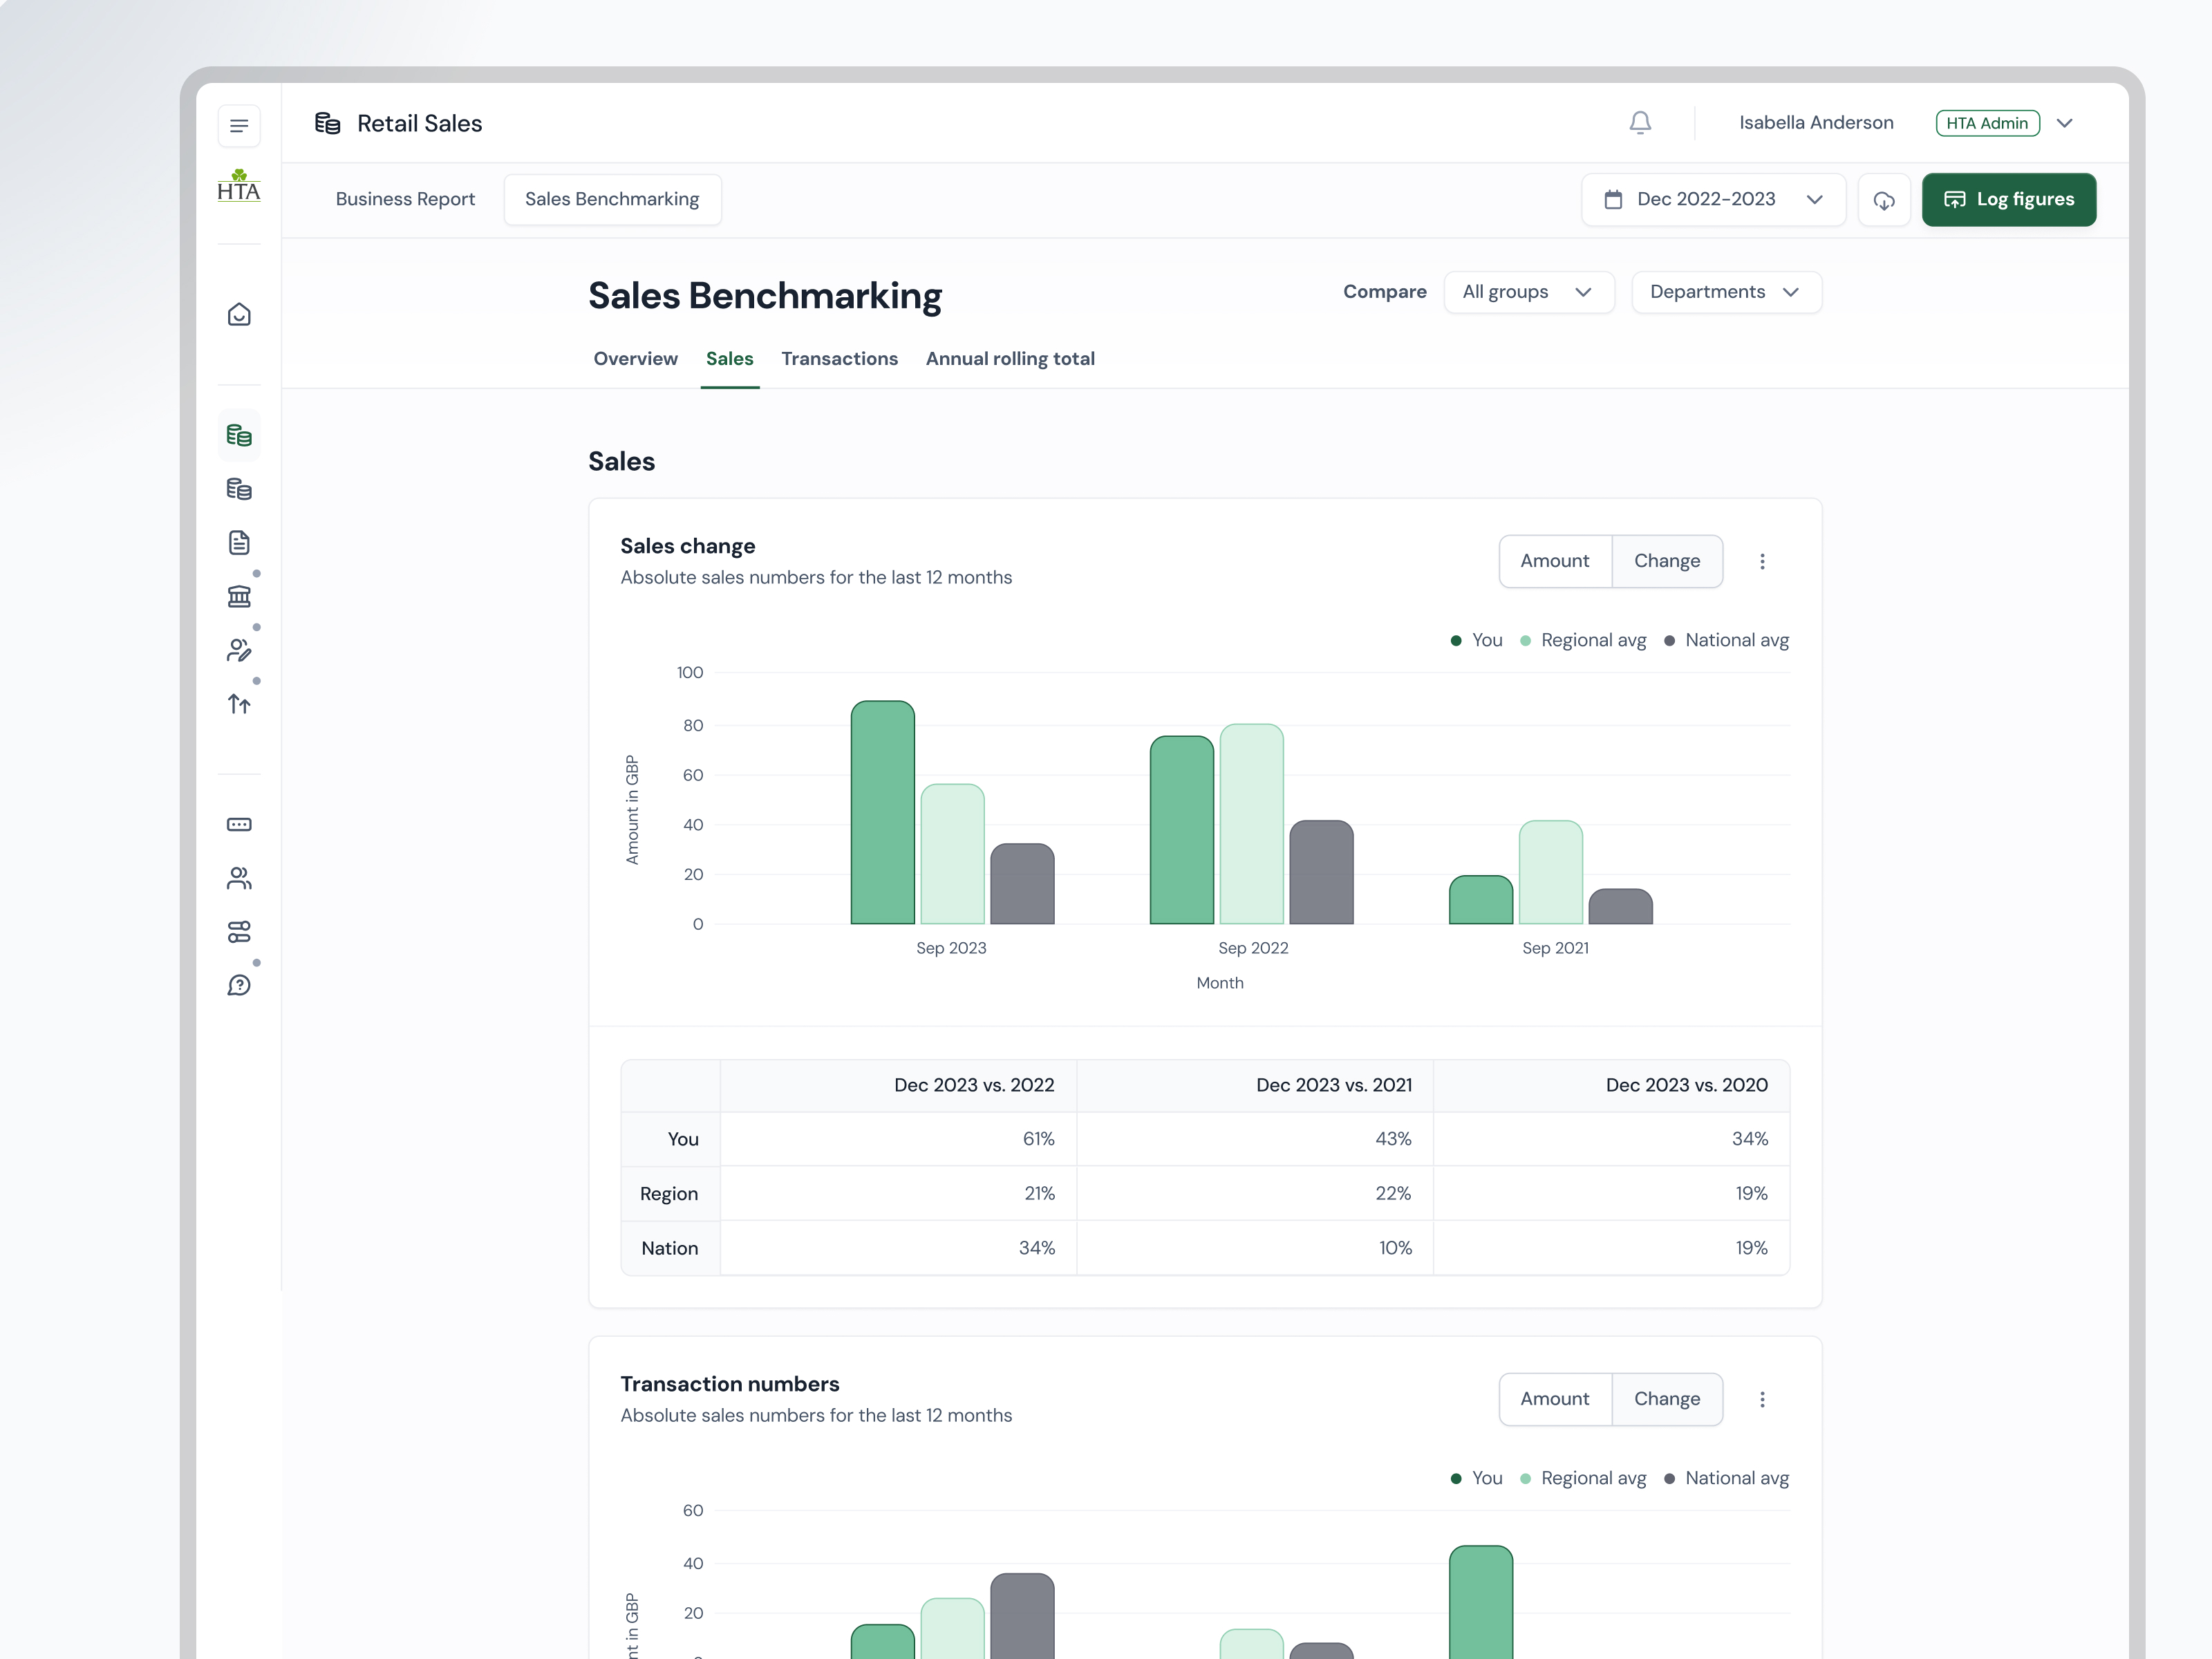Switch to the Transactions tab
This screenshot has height=1659, width=2212.
839,359
